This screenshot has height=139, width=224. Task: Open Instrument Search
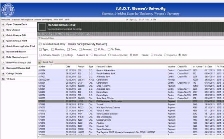point(19,52)
